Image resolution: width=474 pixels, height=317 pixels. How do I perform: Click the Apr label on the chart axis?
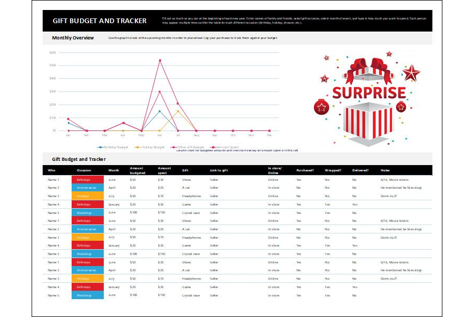tap(123, 135)
